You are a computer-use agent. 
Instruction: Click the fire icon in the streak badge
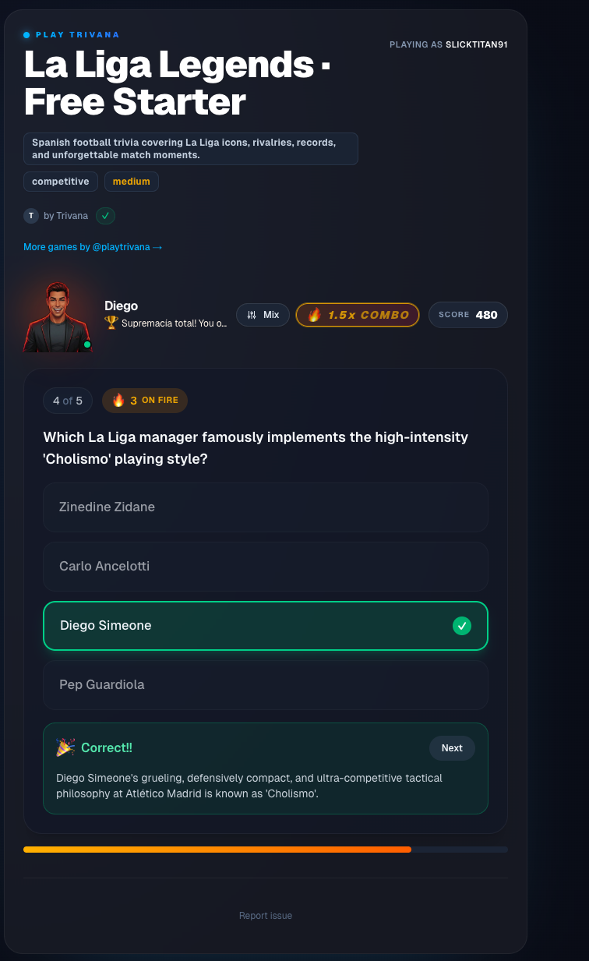(118, 401)
